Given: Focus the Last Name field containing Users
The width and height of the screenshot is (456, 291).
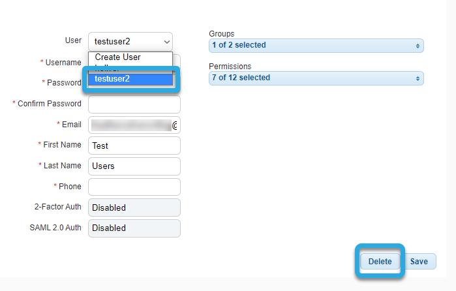Looking at the screenshot, I should click(x=134, y=166).
